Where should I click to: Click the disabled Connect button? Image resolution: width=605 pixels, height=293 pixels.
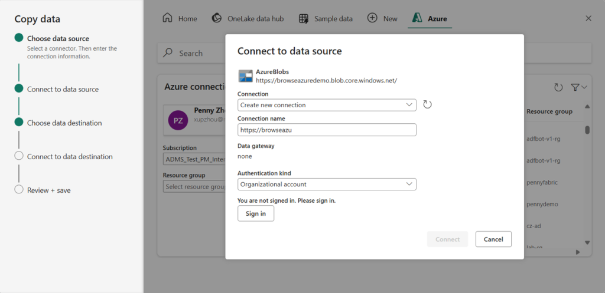coord(448,239)
